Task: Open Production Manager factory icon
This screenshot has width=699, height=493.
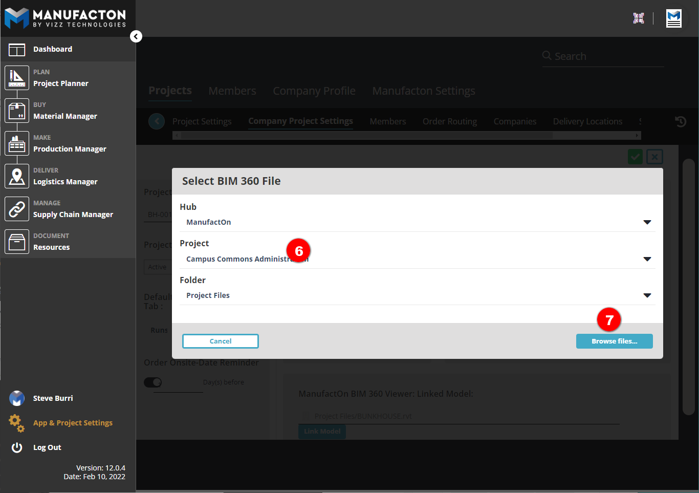Action: pyautogui.click(x=17, y=143)
